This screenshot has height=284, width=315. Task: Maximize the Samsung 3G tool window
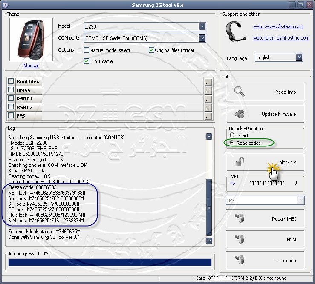coord(301,5)
